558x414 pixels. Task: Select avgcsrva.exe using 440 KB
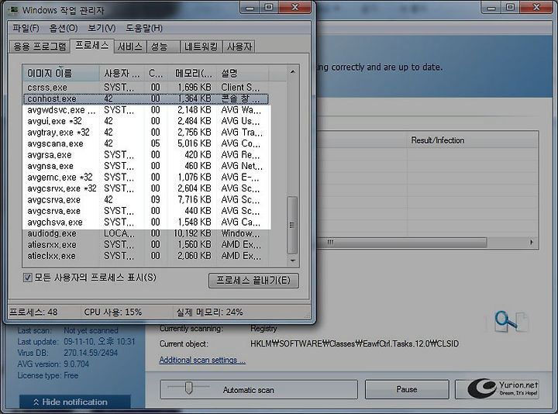[x=146, y=211]
